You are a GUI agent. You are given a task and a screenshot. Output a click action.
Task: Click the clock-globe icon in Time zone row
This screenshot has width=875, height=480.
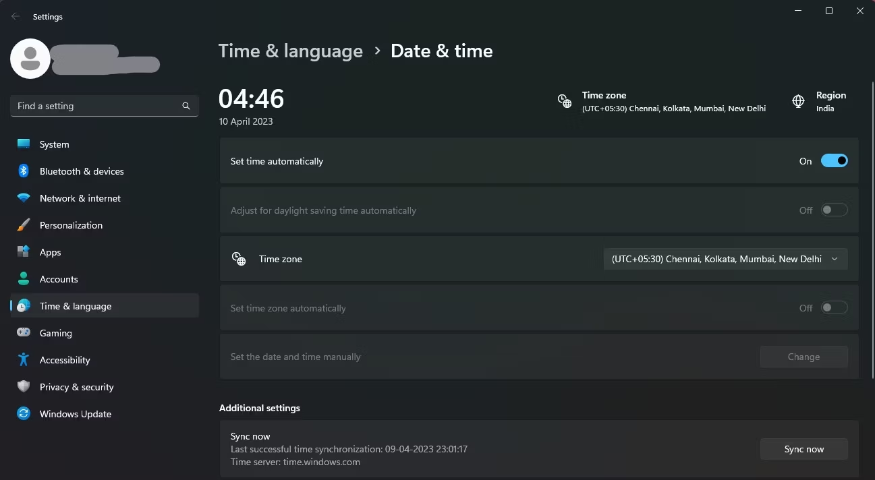click(239, 259)
